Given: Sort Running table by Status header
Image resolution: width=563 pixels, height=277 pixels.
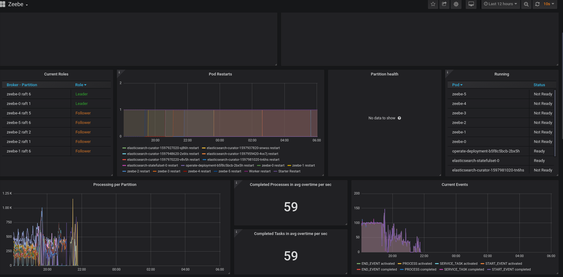Looking at the screenshot, I should click(x=539, y=85).
